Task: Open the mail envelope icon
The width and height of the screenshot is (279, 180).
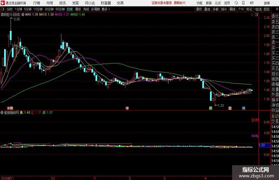Action: tap(252, 3)
